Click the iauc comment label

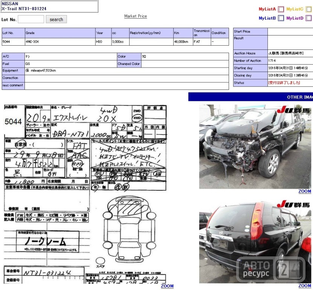point(13,86)
